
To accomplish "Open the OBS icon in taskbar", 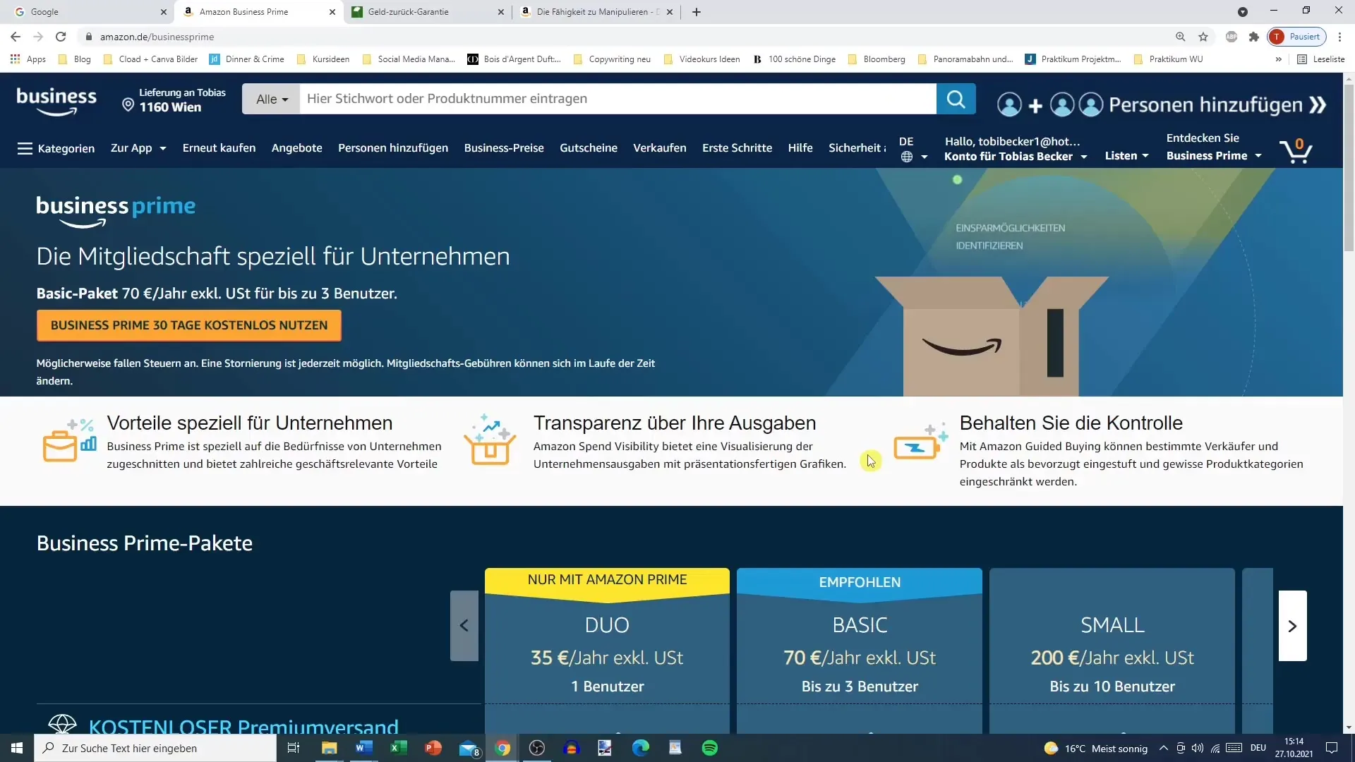I will pyautogui.click(x=537, y=748).
